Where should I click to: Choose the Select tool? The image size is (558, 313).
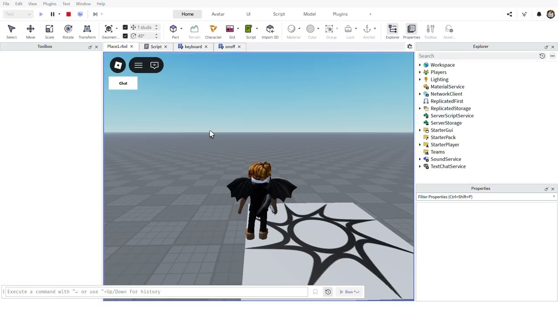[12, 31]
